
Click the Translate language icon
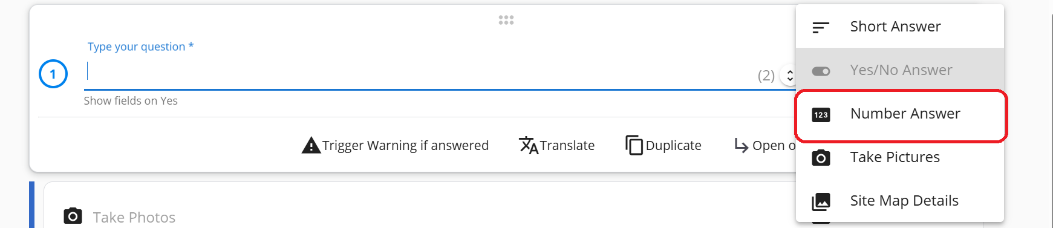[529, 145]
